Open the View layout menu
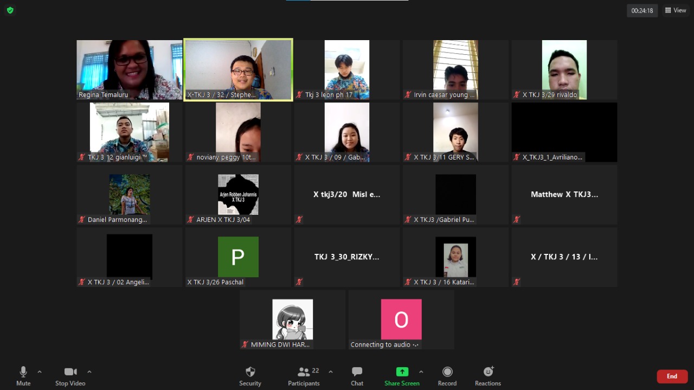 pos(676,10)
